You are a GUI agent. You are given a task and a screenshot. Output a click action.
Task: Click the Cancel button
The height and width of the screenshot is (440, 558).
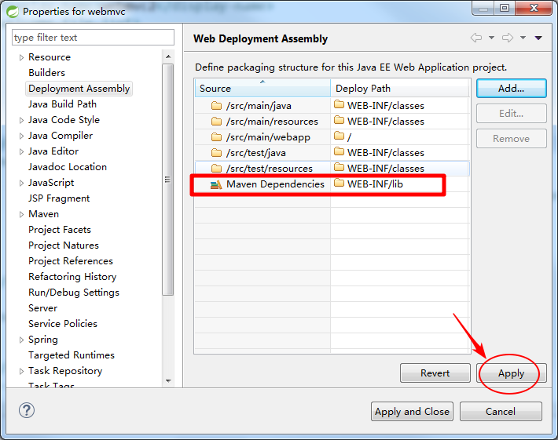coord(501,412)
